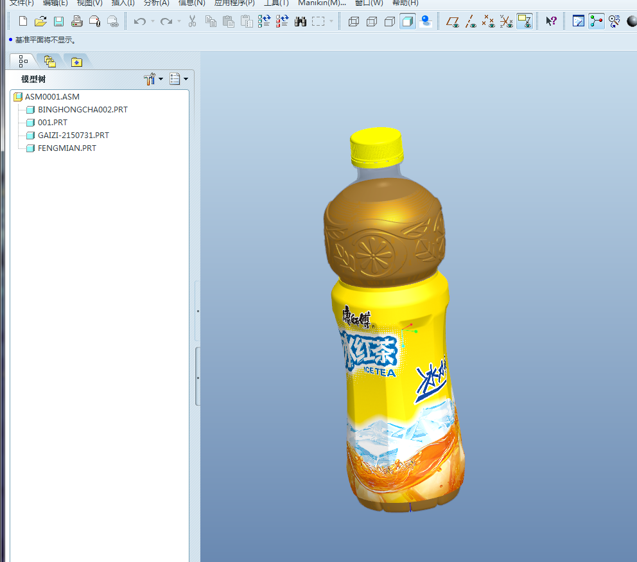Click the upper navigator sash collapse handle

(x=198, y=311)
